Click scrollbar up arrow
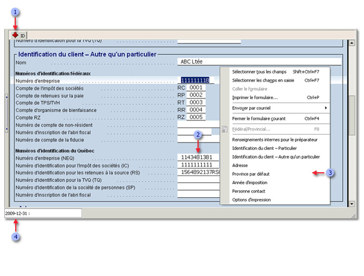 (x=351, y=43)
